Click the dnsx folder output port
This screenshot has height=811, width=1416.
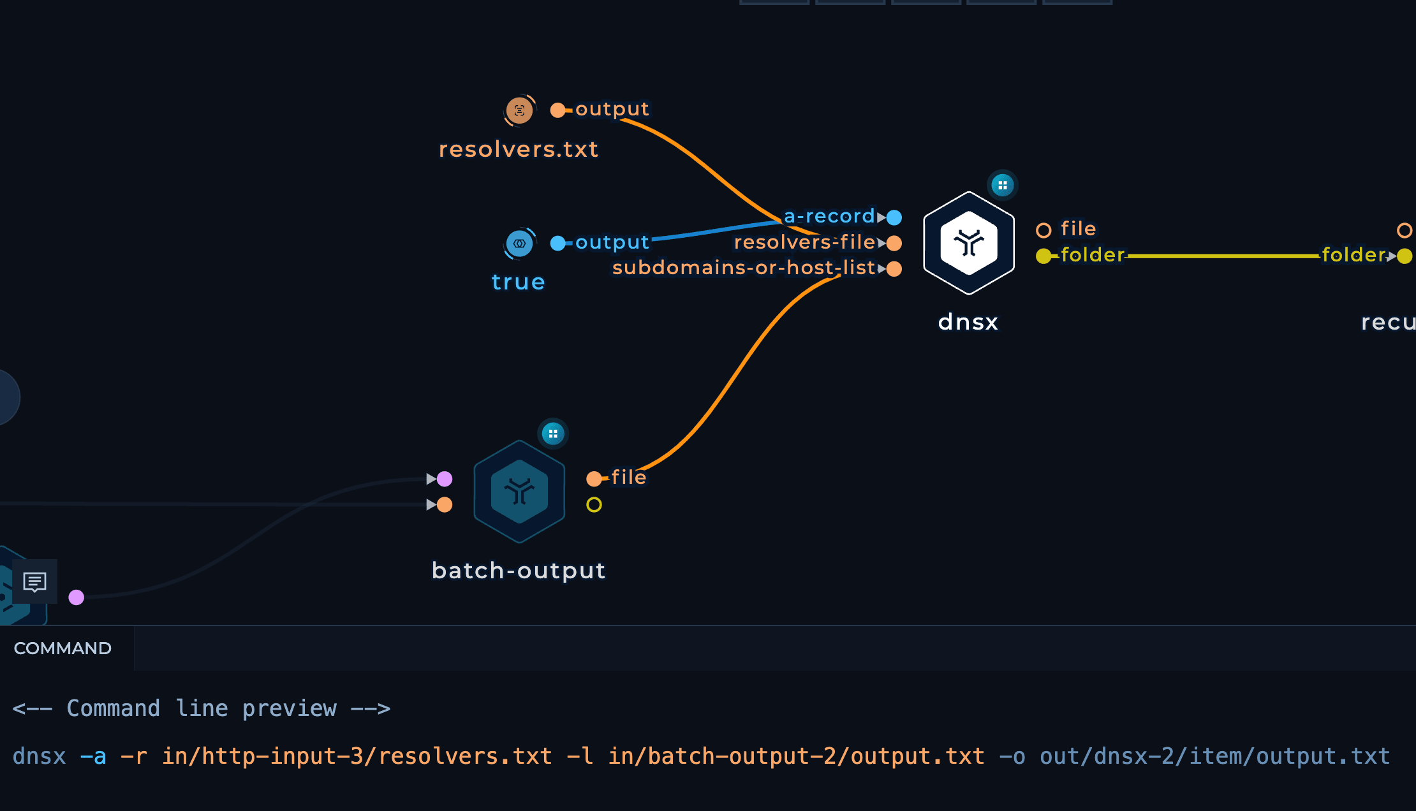tap(1044, 256)
